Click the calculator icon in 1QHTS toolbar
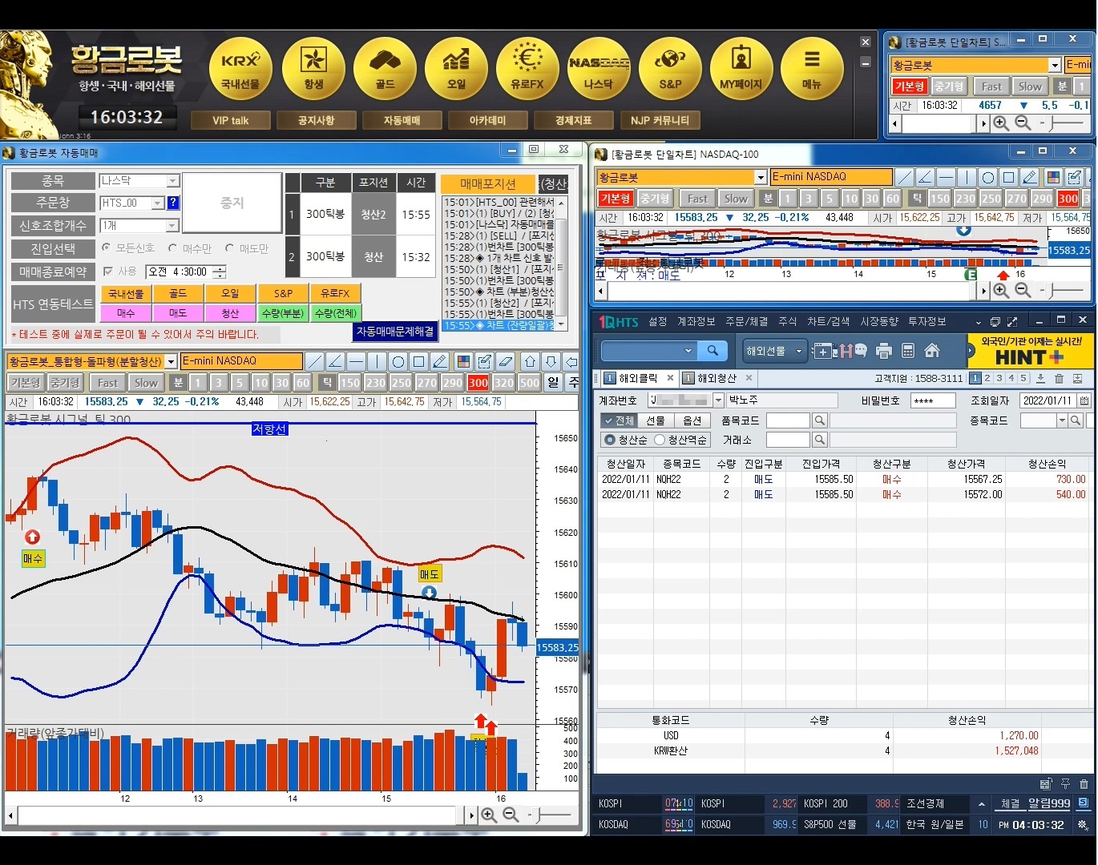 point(908,350)
